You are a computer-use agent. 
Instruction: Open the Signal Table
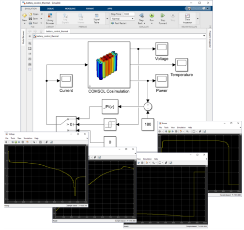point(96,19)
